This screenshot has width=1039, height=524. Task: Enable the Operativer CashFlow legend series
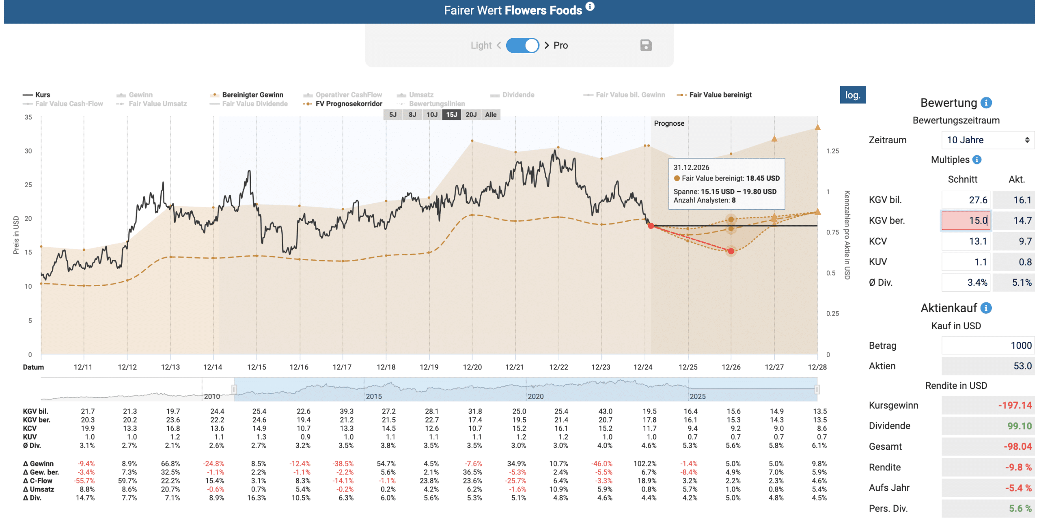343,95
